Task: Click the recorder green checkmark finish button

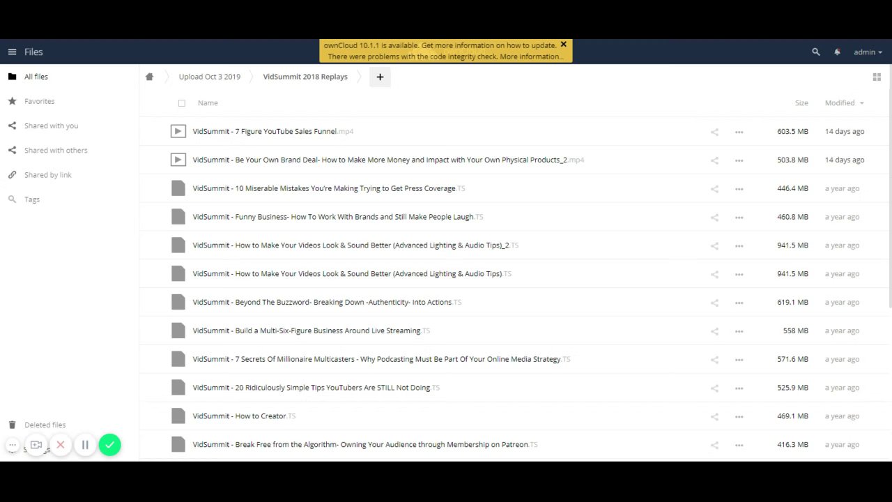Action: click(109, 445)
